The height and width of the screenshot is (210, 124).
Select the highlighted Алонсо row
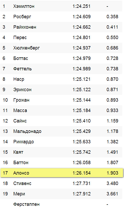61,173
